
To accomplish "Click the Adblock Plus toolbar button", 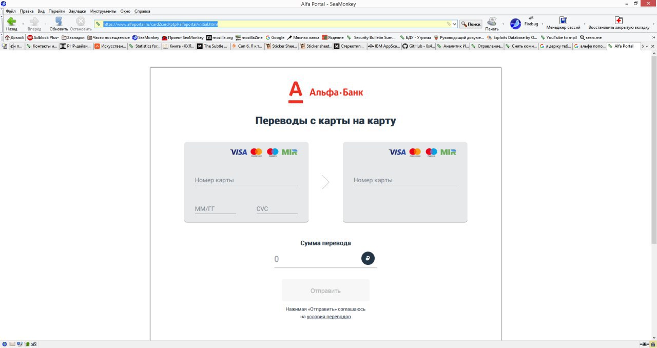I will [43, 37].
